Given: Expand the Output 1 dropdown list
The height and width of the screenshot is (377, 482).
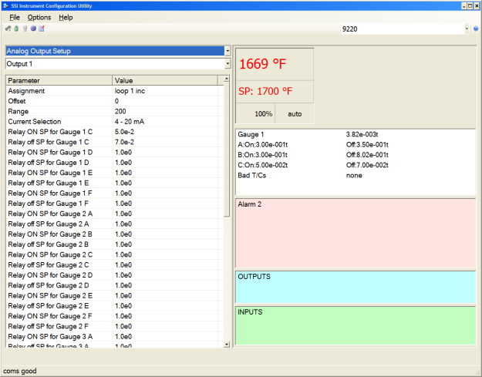Looking at the screenshot, I should coord(228,63).
